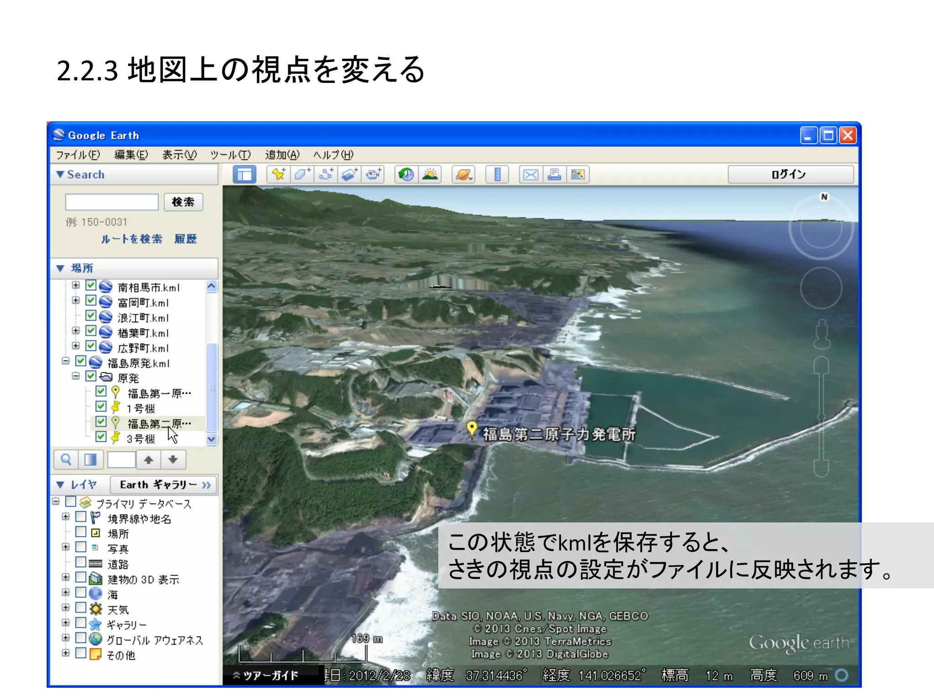Image resolution: width=934 pixels, height=700 pixels.
Task: Click Places scrollbar down arrow
Action: (211, 439)
